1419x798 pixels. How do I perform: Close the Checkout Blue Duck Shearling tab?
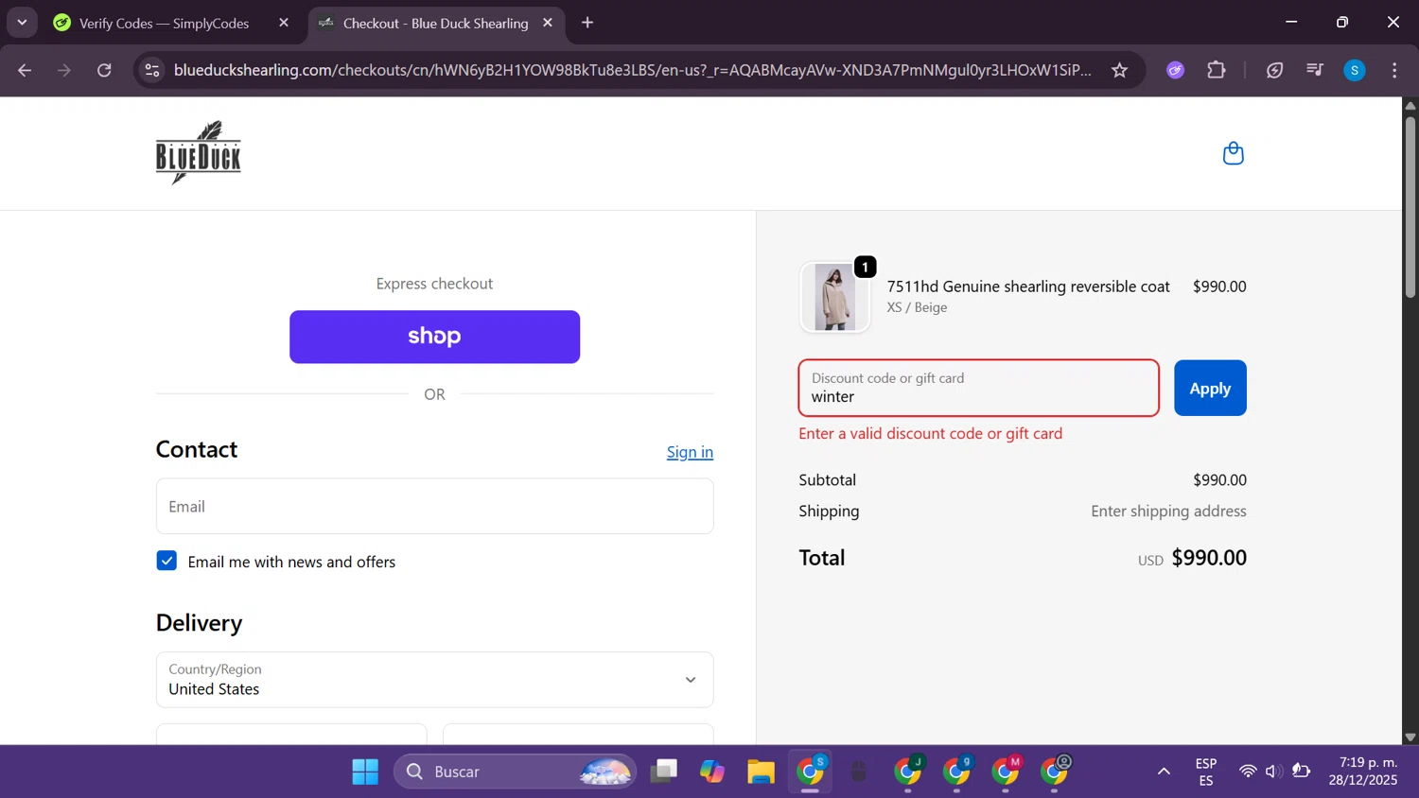(x=548, y=23)
